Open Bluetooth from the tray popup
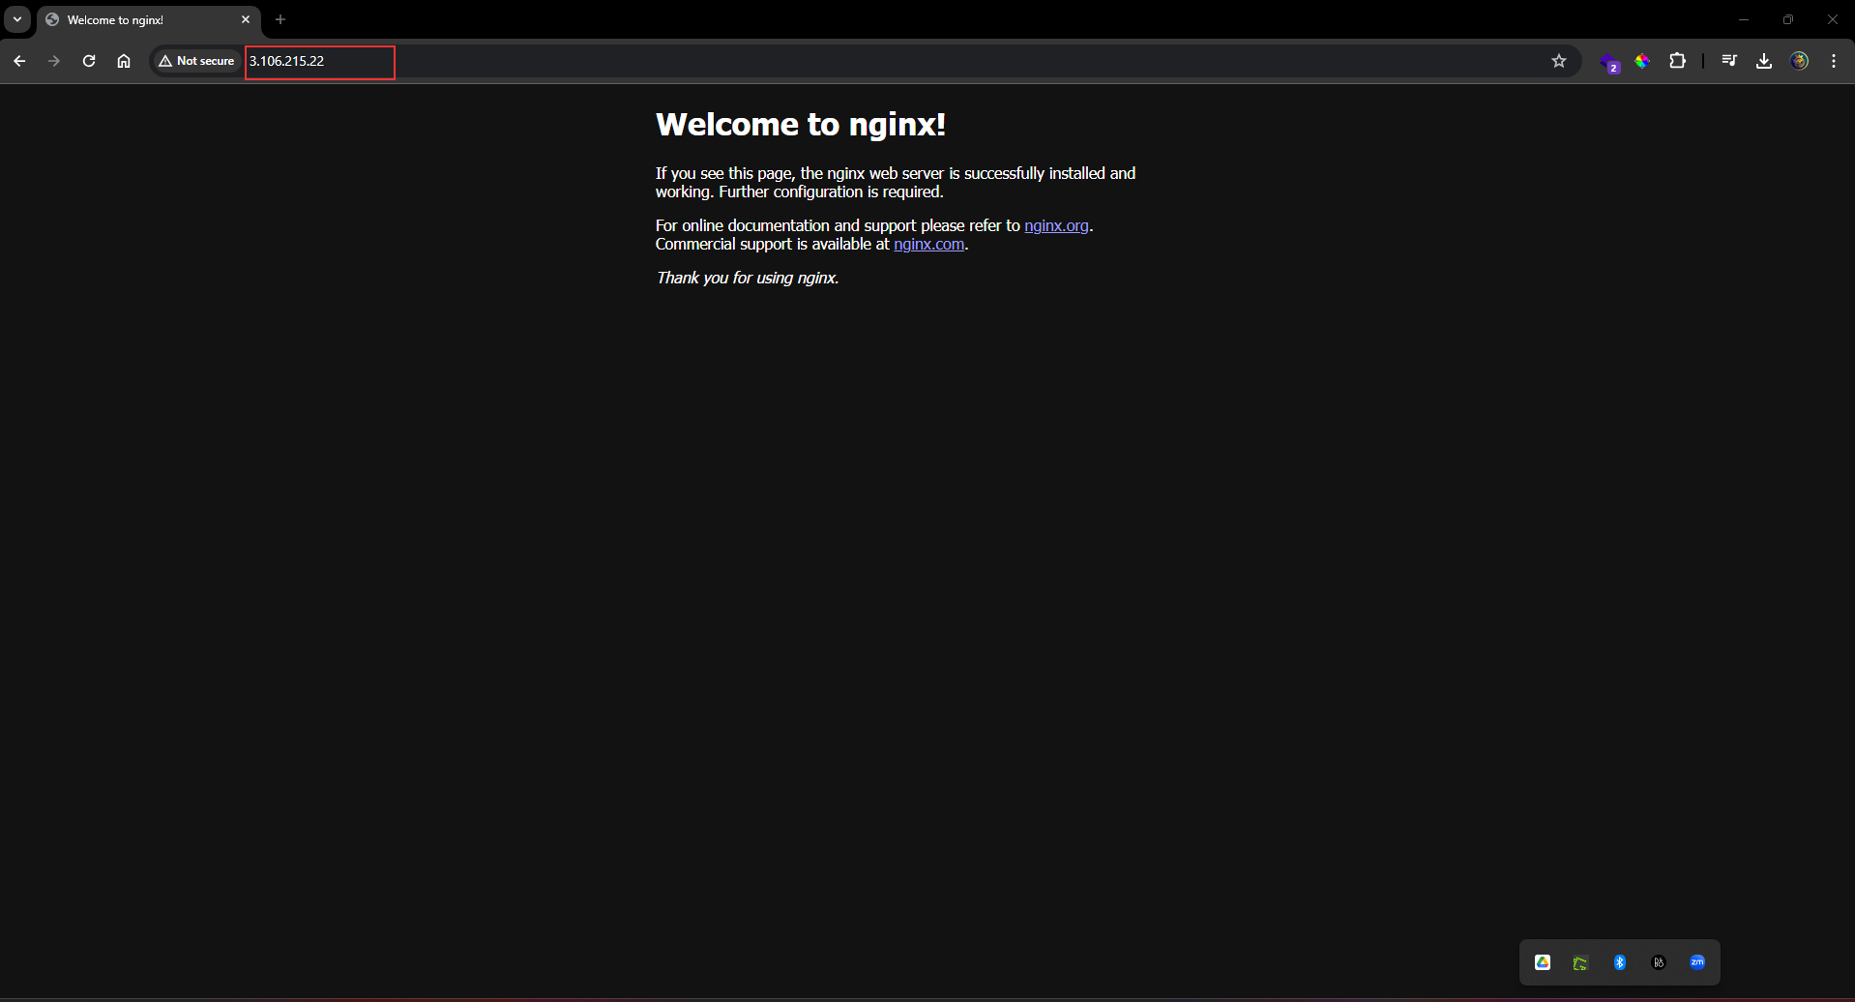The height and width of the screenshot is (1002, 1855). tap(1620, 962)
